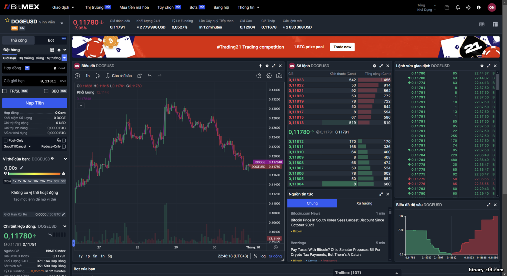The width and height of the screenshot is (507, 276).
Task: Change candlestick chart style
Action: coord(97,76)
